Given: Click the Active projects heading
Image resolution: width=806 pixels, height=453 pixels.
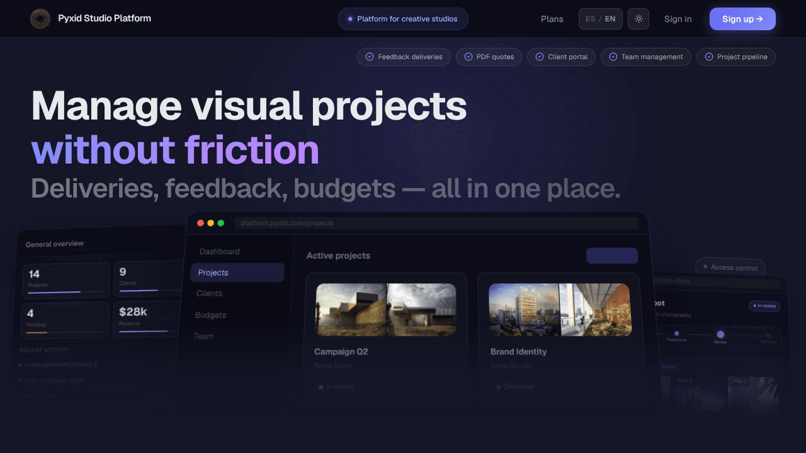Looking at the screenshot, I should [338, 255].
